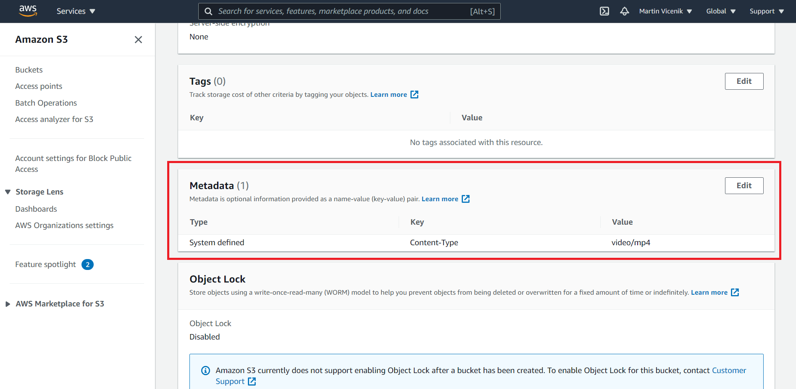796x389 pixels.
Task: Focus the AWS services search field
Action: tap(349, 11)
